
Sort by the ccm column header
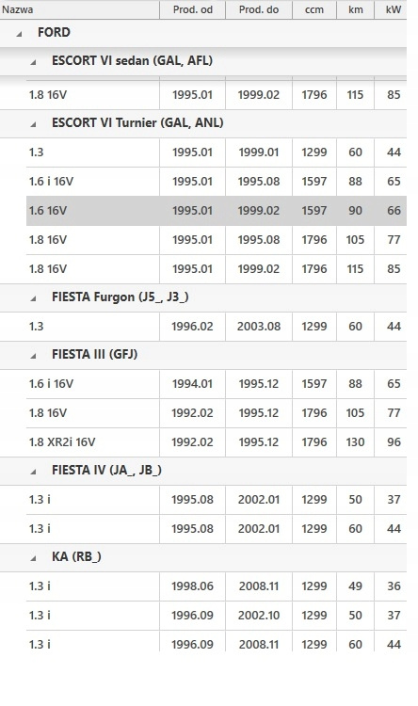313,9
